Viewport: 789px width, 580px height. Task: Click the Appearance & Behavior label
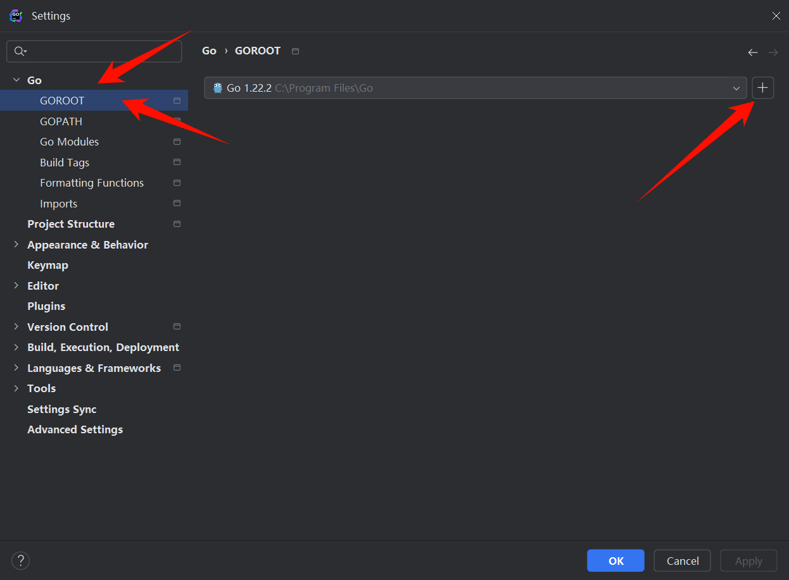pos(87,245)
